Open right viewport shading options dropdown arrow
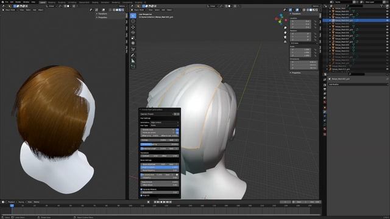390x219 pixels. [319, 10]
